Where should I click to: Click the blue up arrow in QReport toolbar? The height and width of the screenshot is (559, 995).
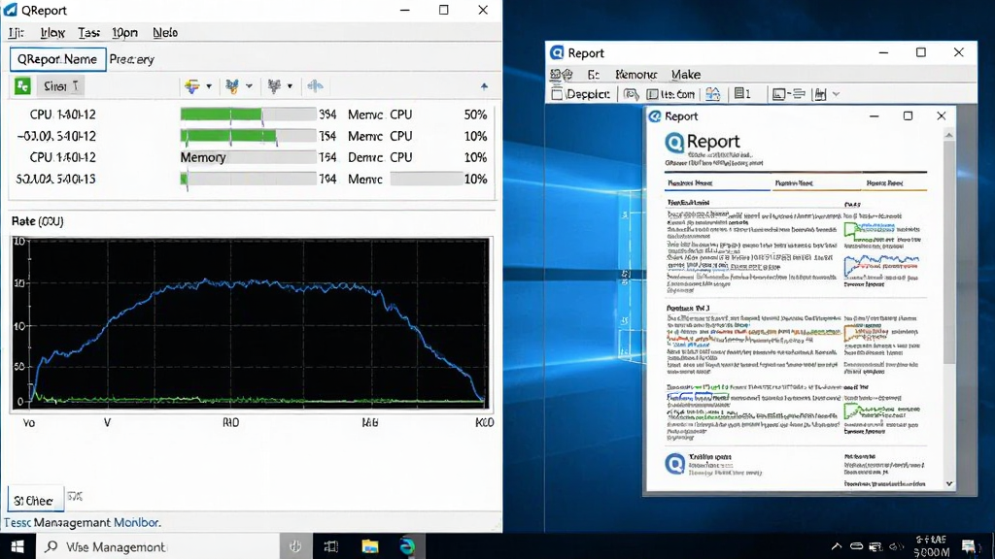[484, 86]
